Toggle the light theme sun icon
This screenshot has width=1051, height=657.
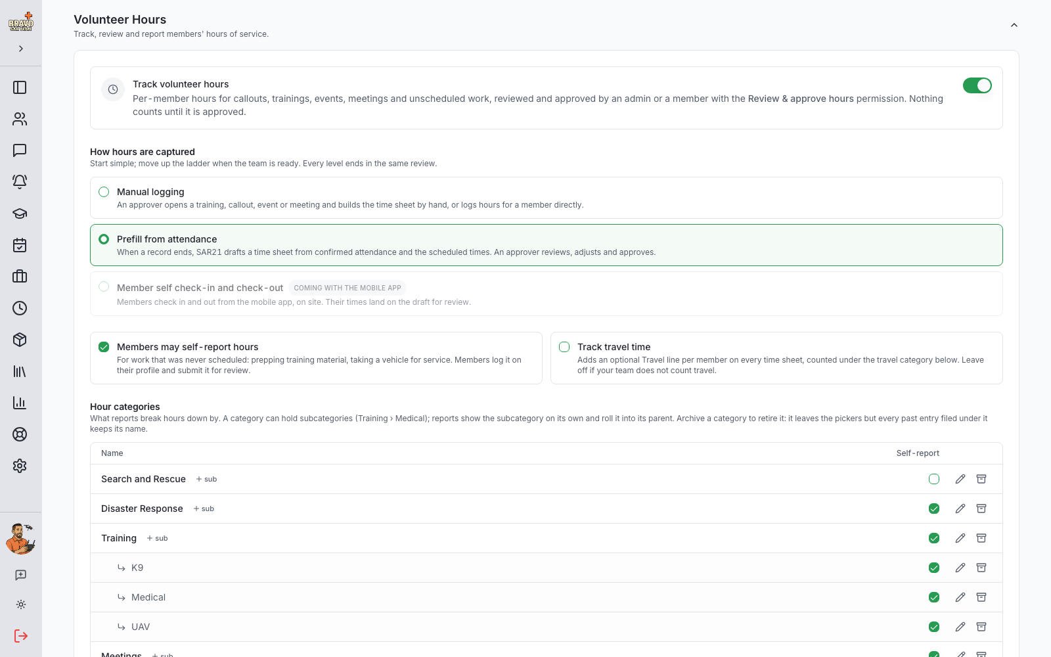[21, 604]
